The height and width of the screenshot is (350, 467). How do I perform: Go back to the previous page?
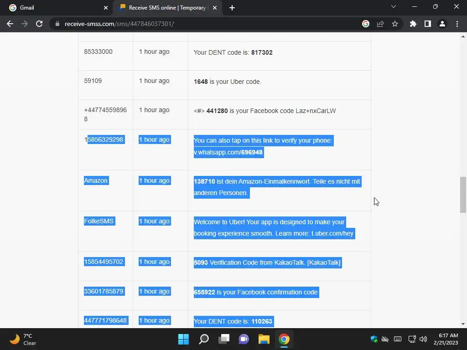(x=10, y=24)
